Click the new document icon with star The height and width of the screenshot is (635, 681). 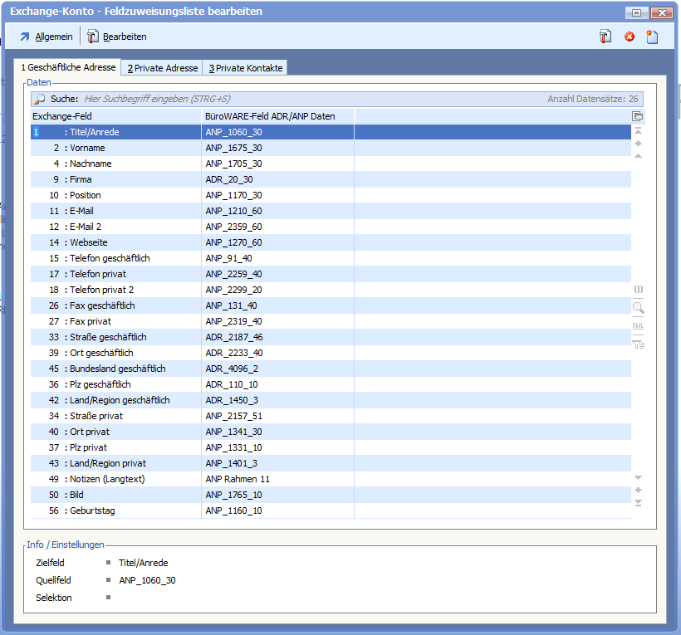[x=652, y=37]
